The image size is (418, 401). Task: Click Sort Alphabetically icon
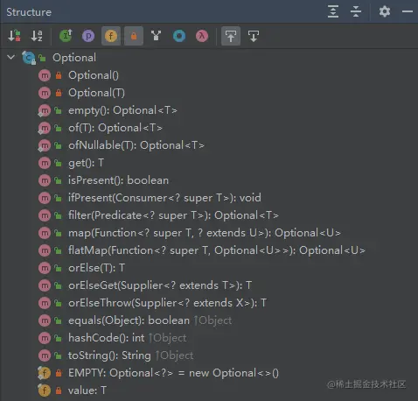pyautogui.click(x=37, y=36)
